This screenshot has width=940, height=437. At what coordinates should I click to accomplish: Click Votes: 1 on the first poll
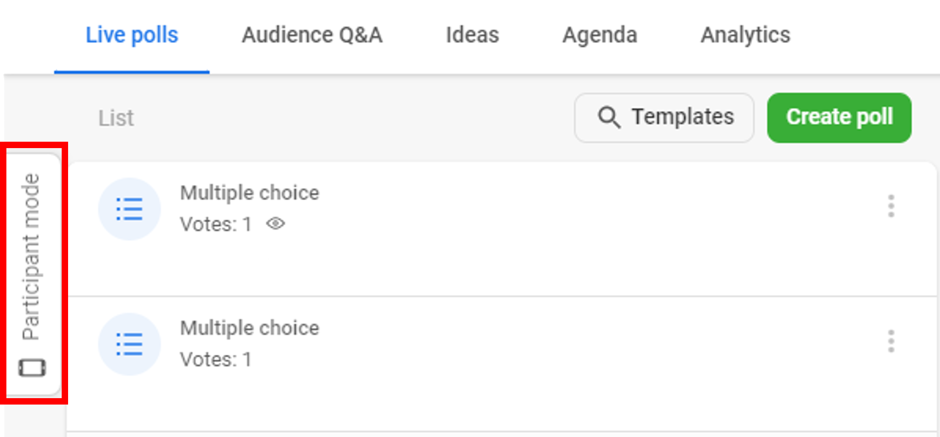216,224
